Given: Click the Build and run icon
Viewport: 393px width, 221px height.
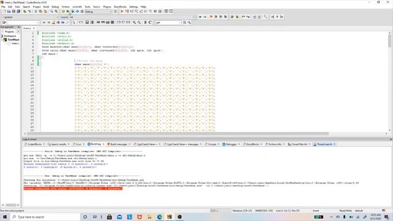Looking at the screenshot, I should click(x=72, y=12).
